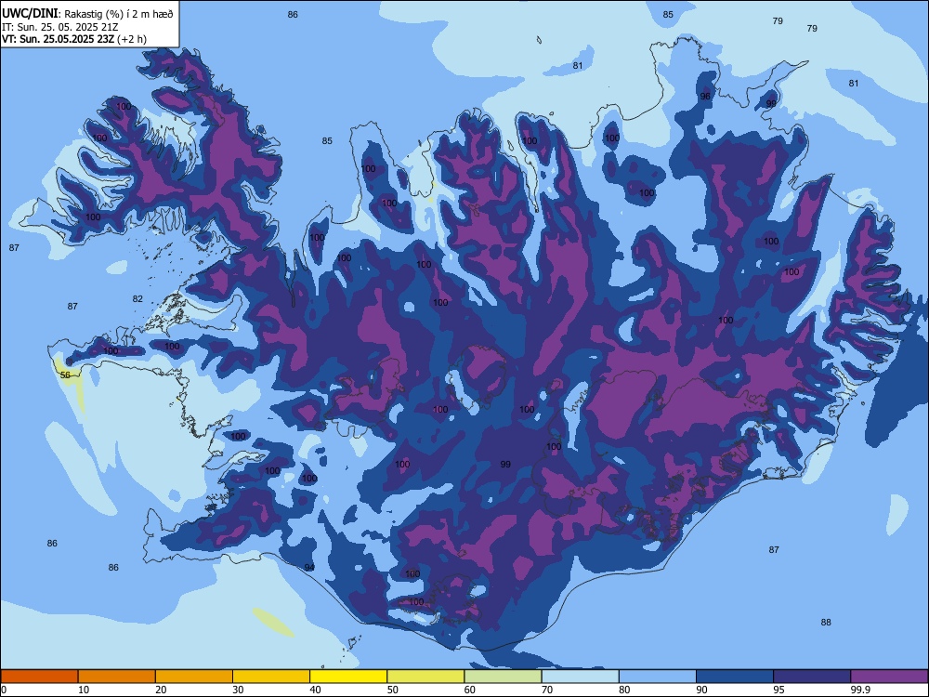Pick the purple above-99.9 legend swatch

point(889,677)
